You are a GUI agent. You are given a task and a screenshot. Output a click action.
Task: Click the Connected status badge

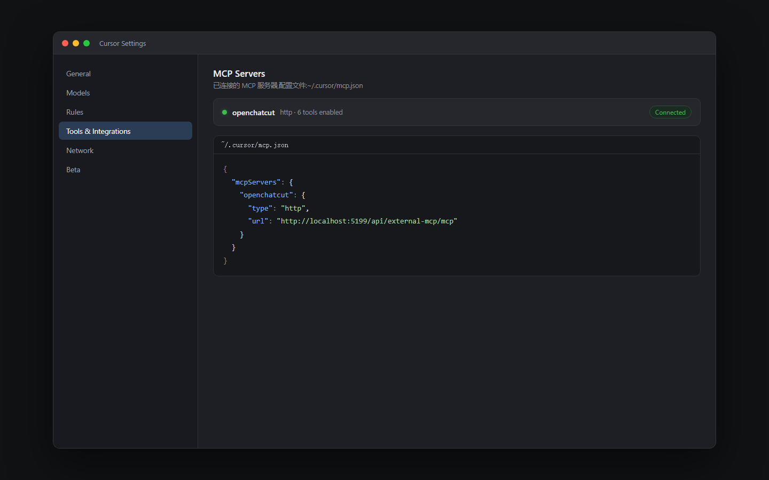click(x=670, y=113)
